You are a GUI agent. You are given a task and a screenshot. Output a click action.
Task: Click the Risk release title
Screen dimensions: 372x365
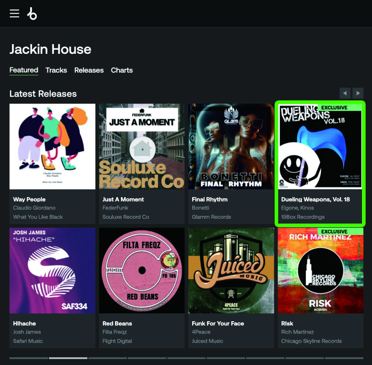[x=287, y=323]
